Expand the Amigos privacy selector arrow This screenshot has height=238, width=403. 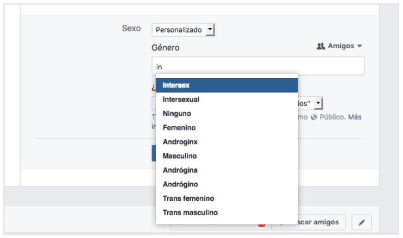coord(360,46)
